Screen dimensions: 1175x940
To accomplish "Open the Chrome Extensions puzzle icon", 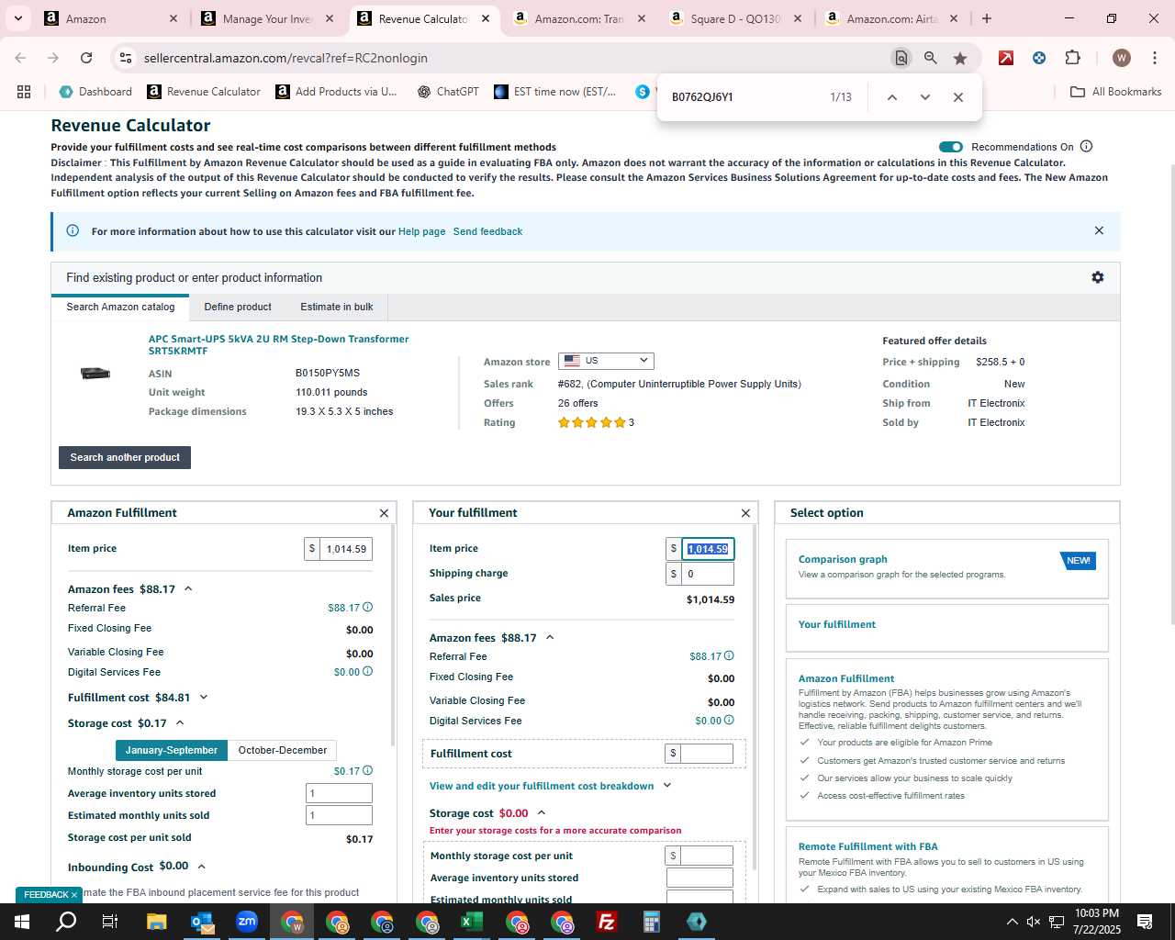I will [1072, 58].
